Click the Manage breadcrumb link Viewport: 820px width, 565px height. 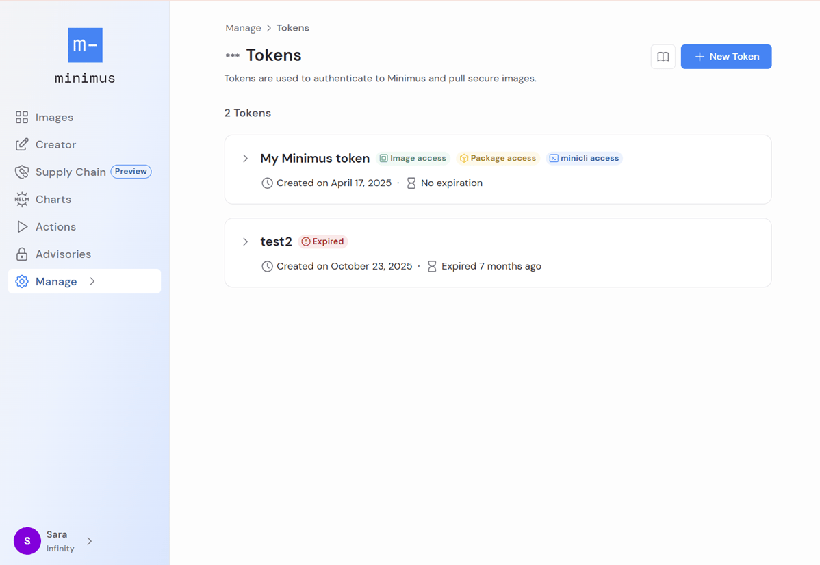pyautogui.click(x=243, y=28)
